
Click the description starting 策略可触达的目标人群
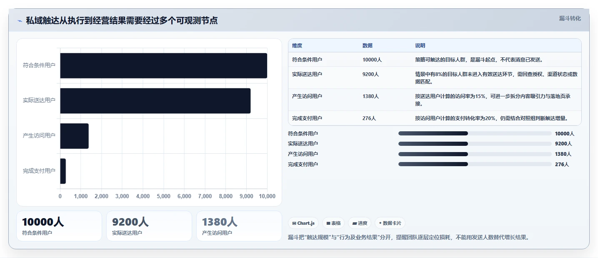(x=479, y=59)
